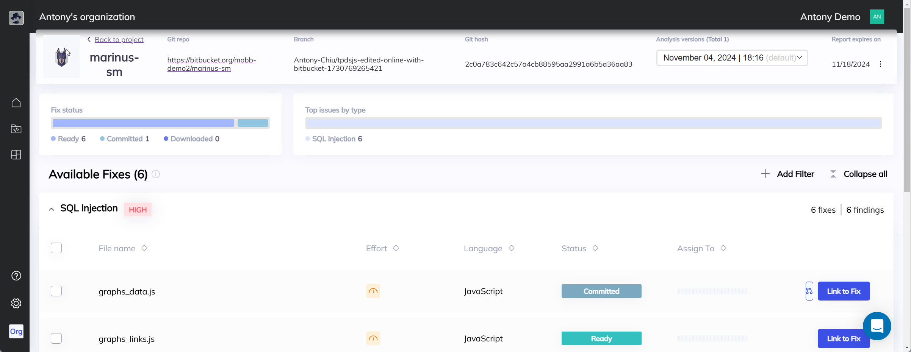Click pull request icon for graphs_data.js
Viewport: 911px width, 352px height.
(x=809, y=291)
